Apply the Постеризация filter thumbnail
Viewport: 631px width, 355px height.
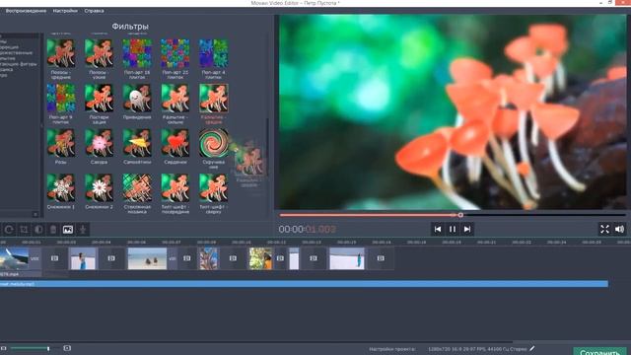[x=99, y=99]
